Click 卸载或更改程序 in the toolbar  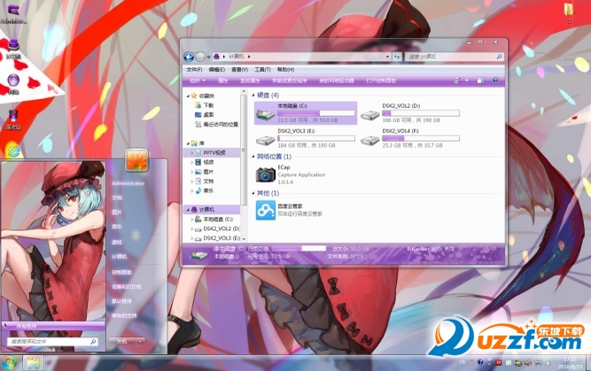point(290,81)
